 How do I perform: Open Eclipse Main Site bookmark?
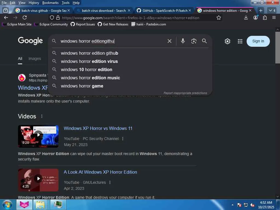pyautogui.click(x=17, y=24)
